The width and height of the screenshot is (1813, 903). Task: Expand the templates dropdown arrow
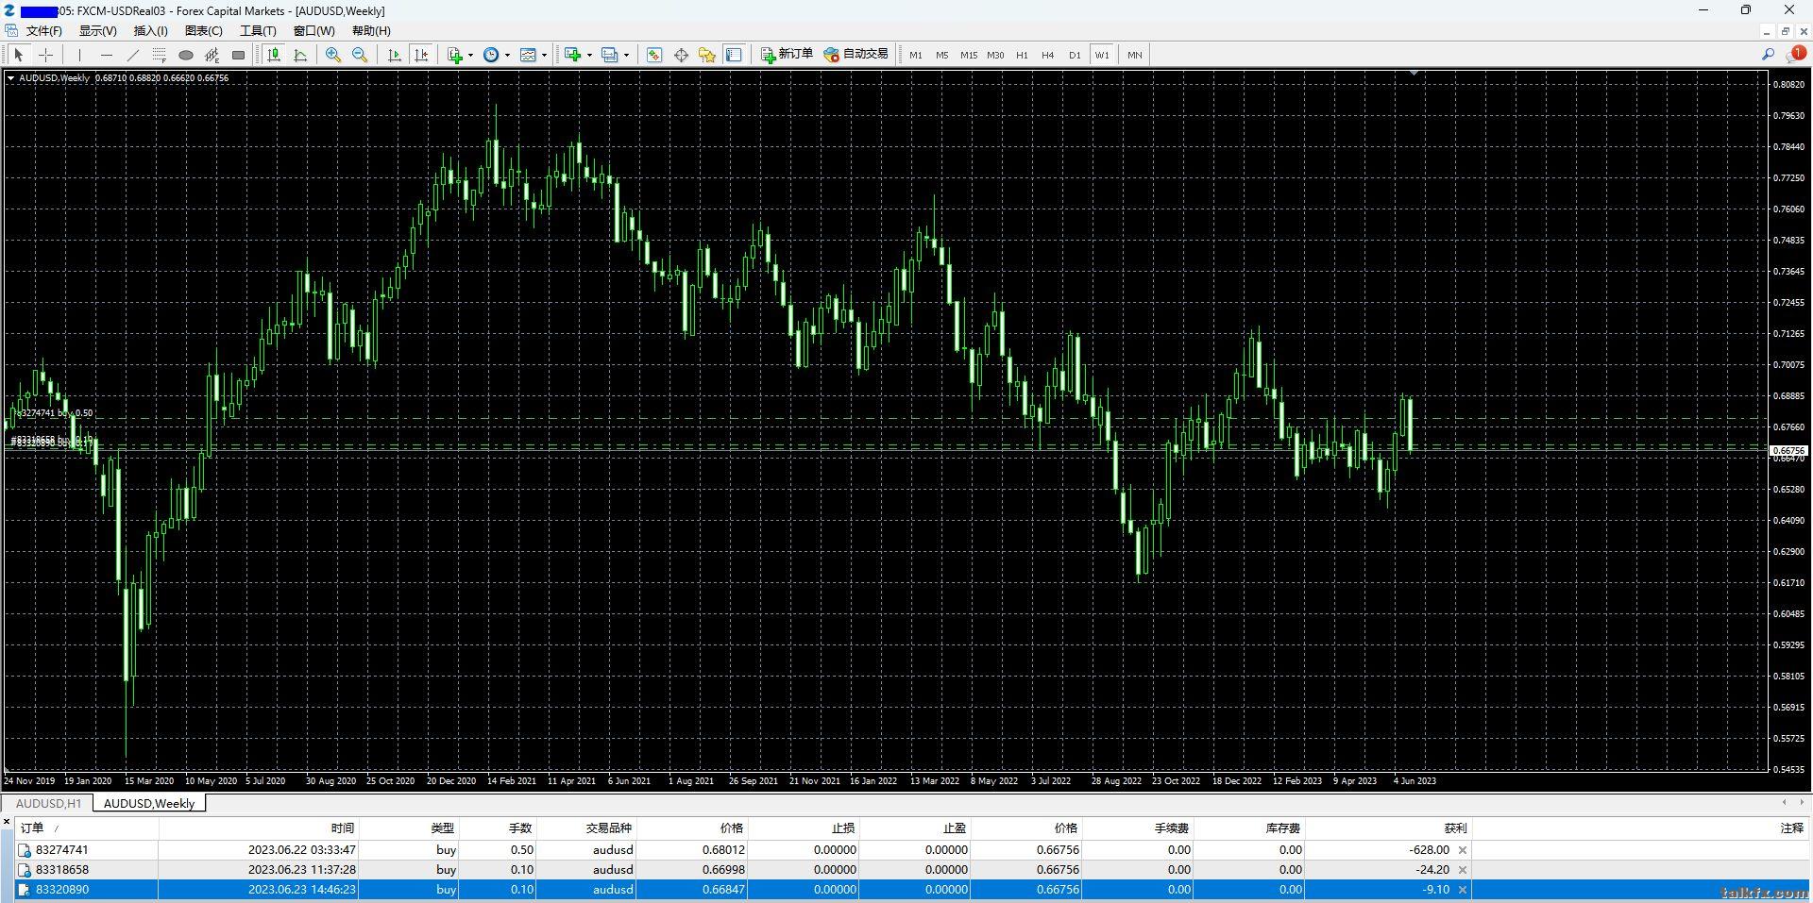(544, 55)
